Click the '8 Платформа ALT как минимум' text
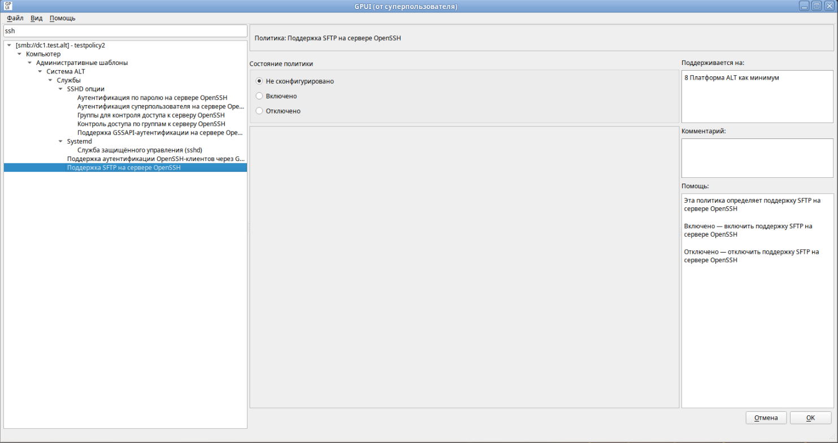Image resolution: width=838 pixels, height=443 pixels. [731, 78]
